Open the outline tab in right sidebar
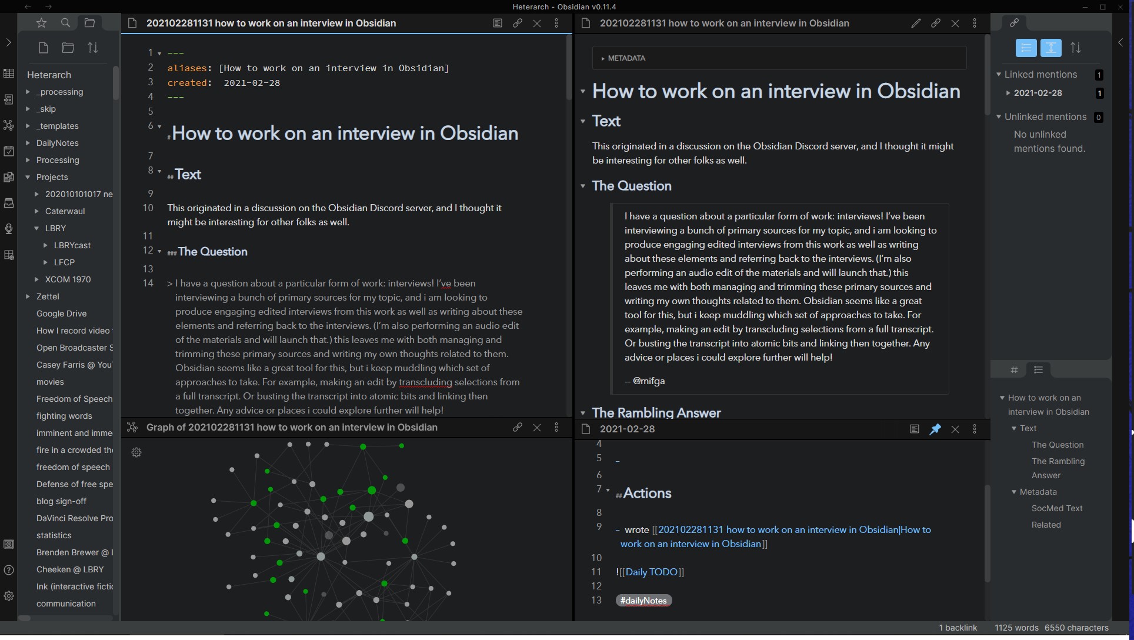 click(x=1038, y=370)
